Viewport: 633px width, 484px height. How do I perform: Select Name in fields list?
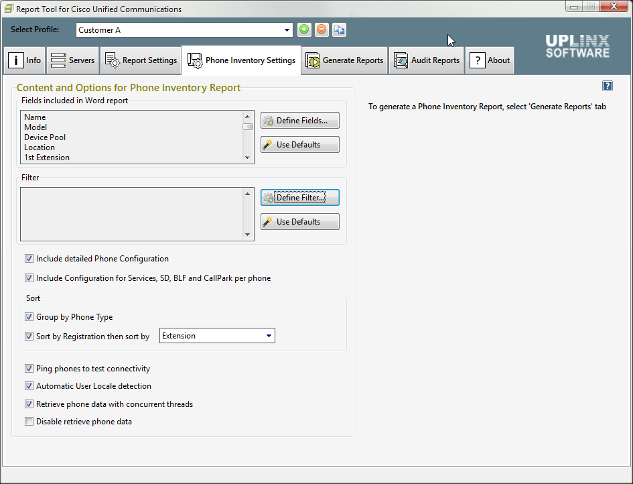click(x=35, y=117)
